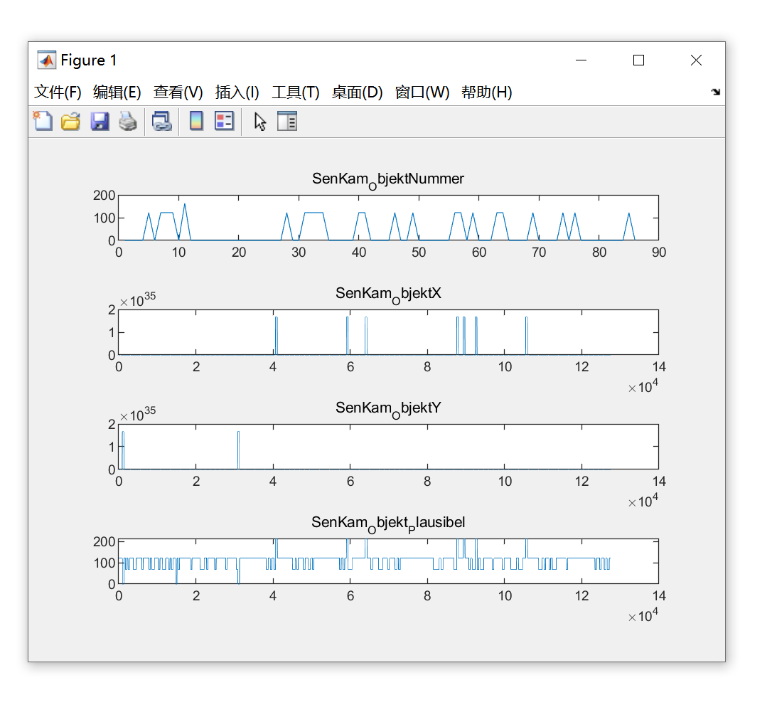Expand the 插入(I) menu

pos(237,92)
